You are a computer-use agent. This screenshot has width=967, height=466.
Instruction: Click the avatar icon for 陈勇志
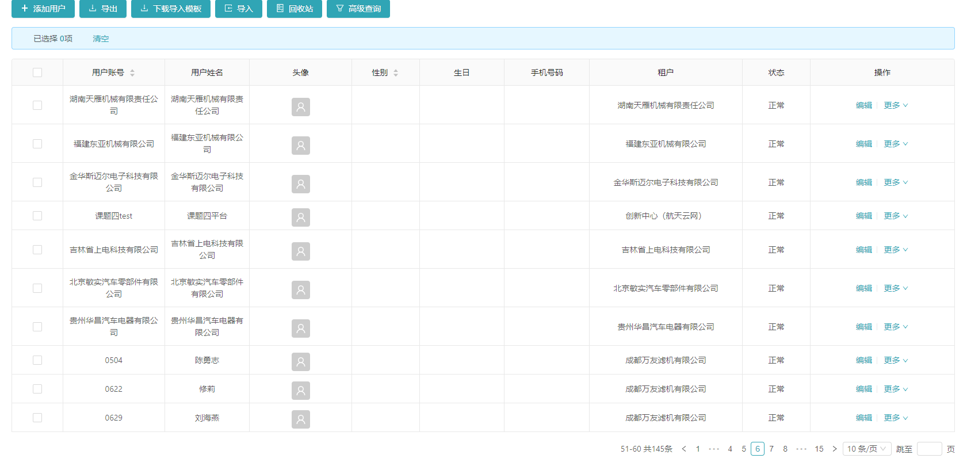coord(300,361)
